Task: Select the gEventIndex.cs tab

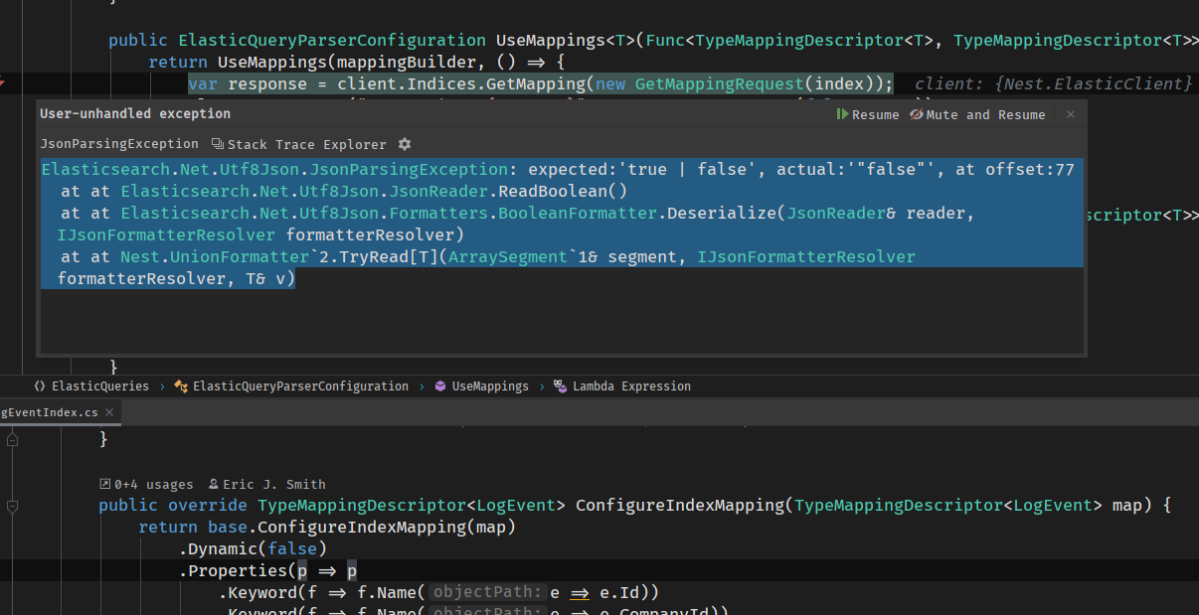Action: coord(50,412)
